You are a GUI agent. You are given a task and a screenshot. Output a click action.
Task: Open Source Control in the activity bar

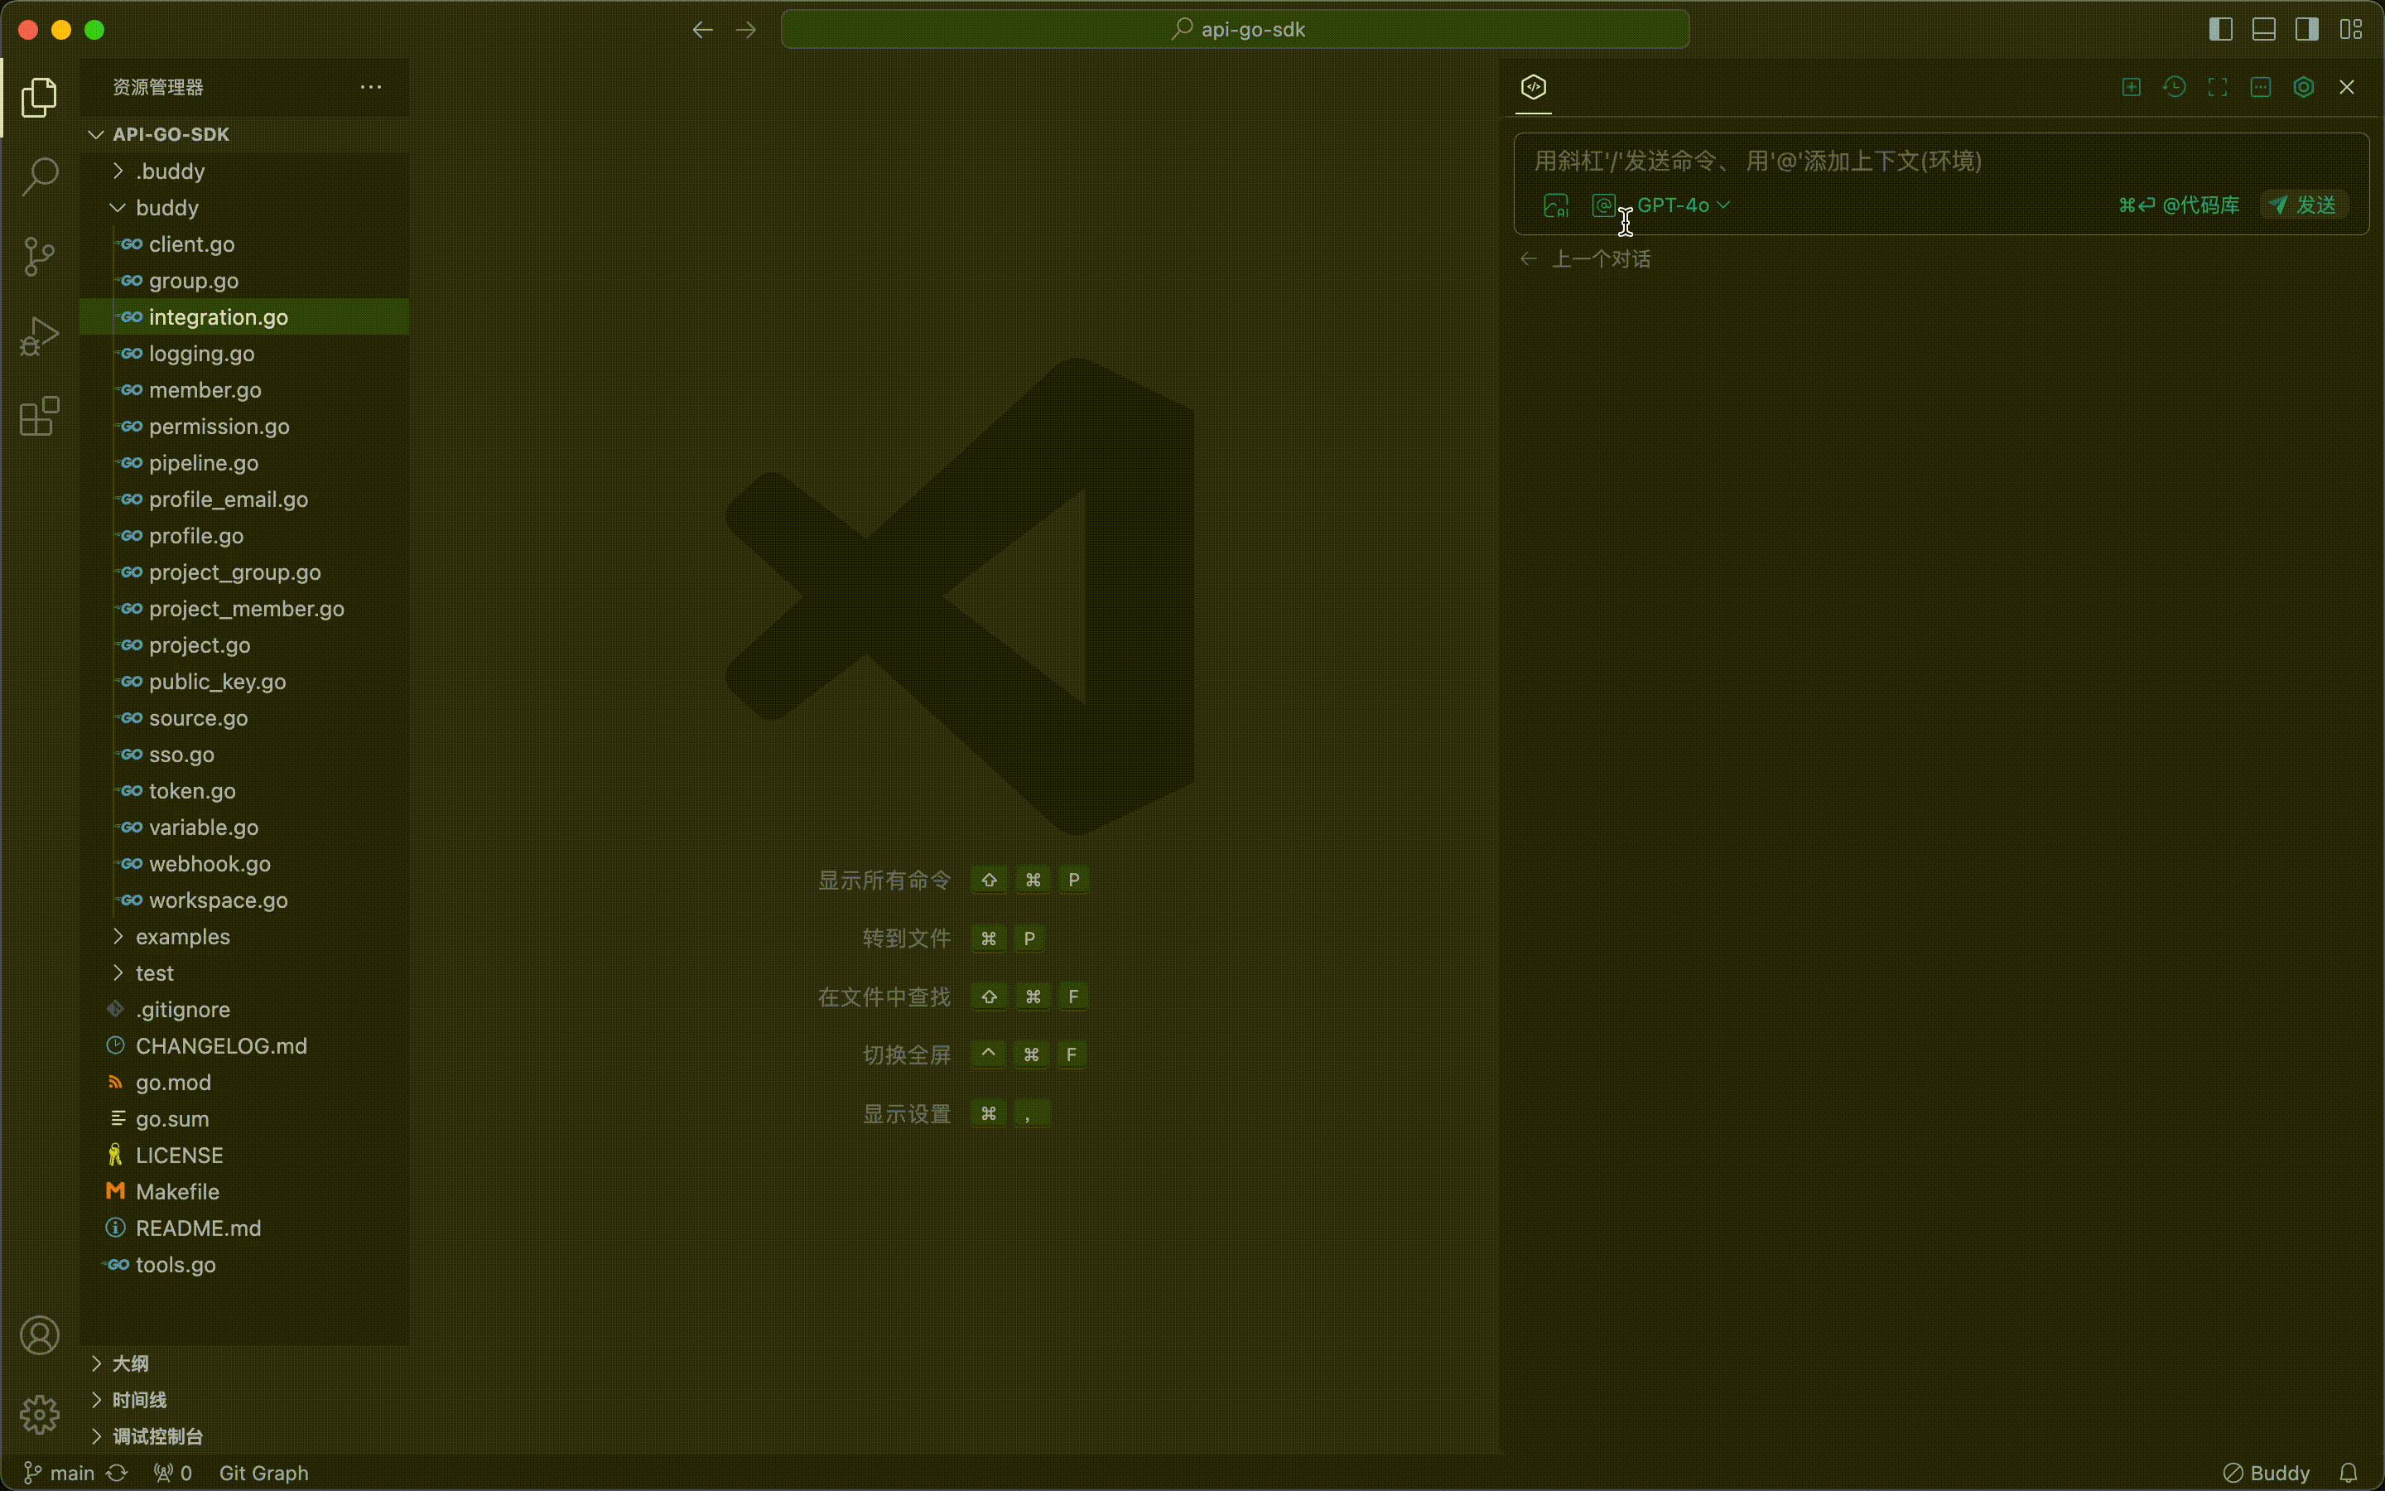(38, 257)
